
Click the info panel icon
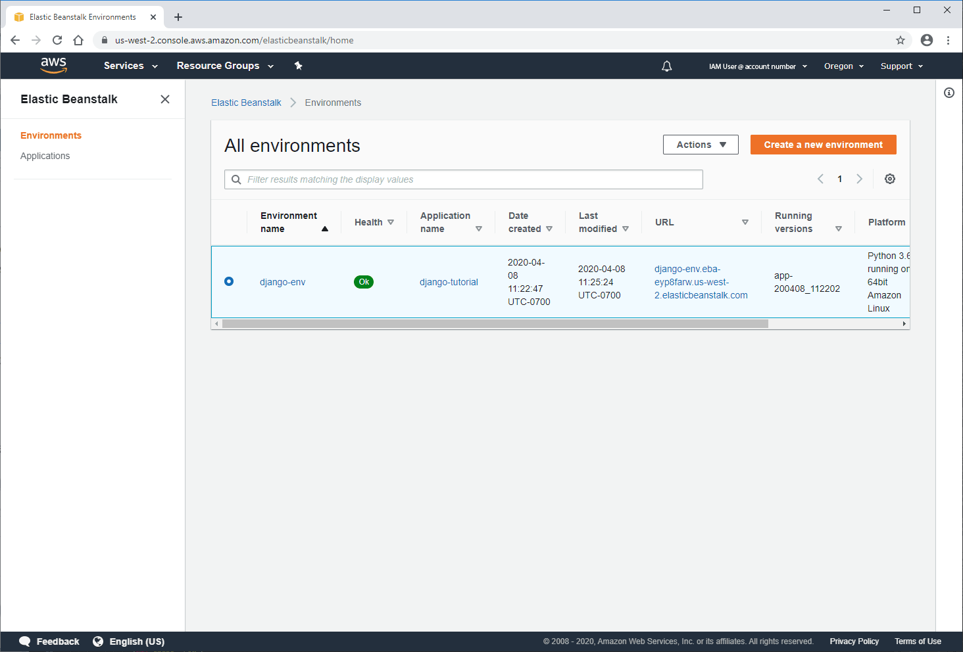tap(949, 93)
